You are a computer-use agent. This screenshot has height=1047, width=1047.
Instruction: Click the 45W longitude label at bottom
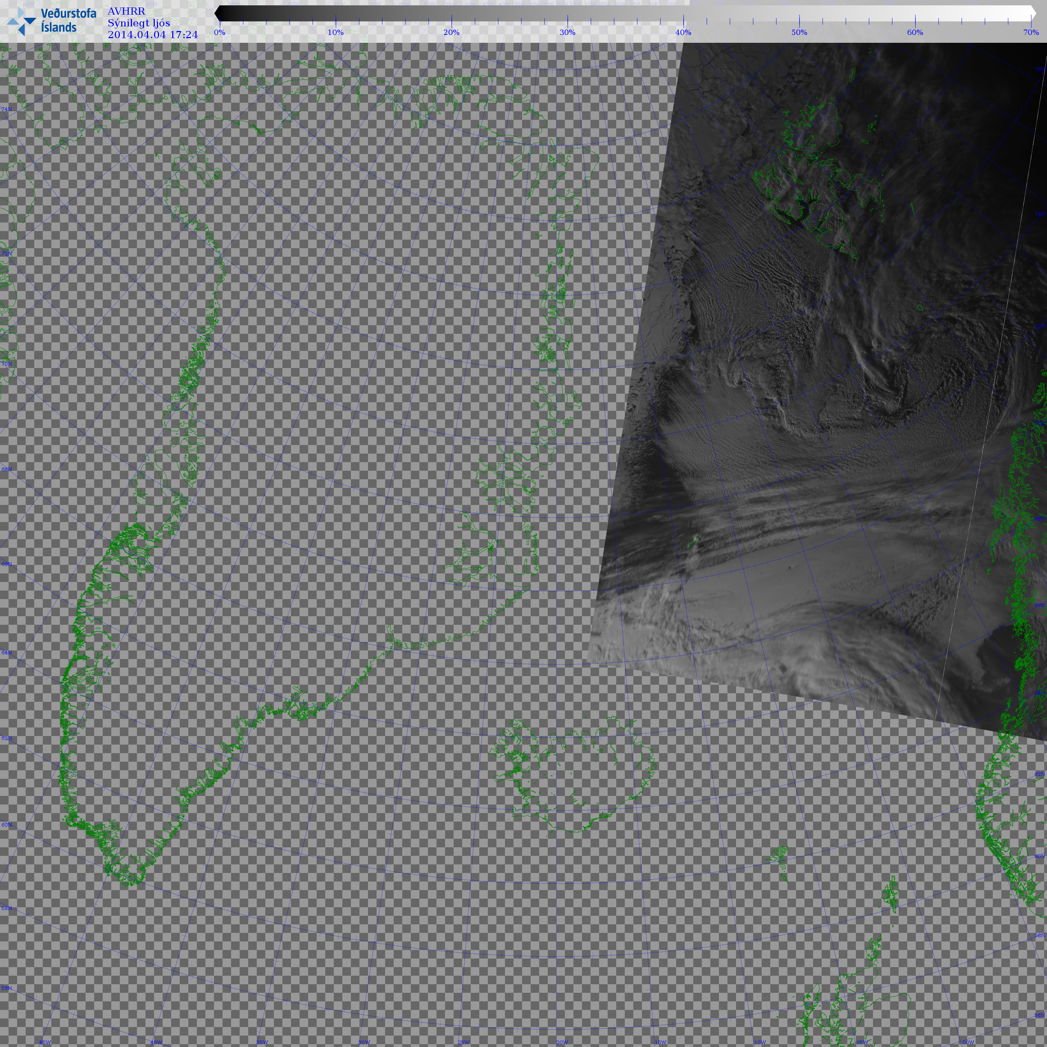[x=45, y=1042]
